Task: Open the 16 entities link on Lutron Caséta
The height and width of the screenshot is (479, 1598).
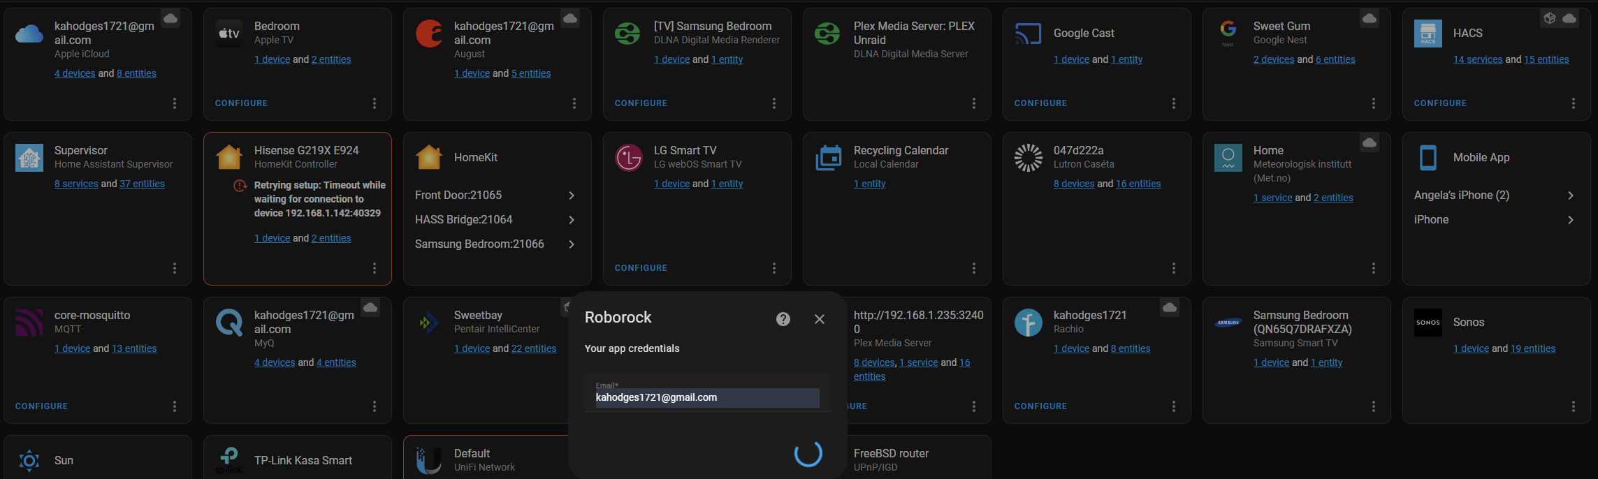Action: click(1138, 184)
